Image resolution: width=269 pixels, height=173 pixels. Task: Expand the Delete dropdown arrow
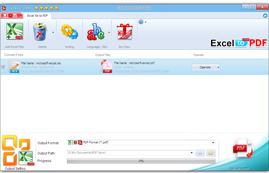tap(53, 32)
